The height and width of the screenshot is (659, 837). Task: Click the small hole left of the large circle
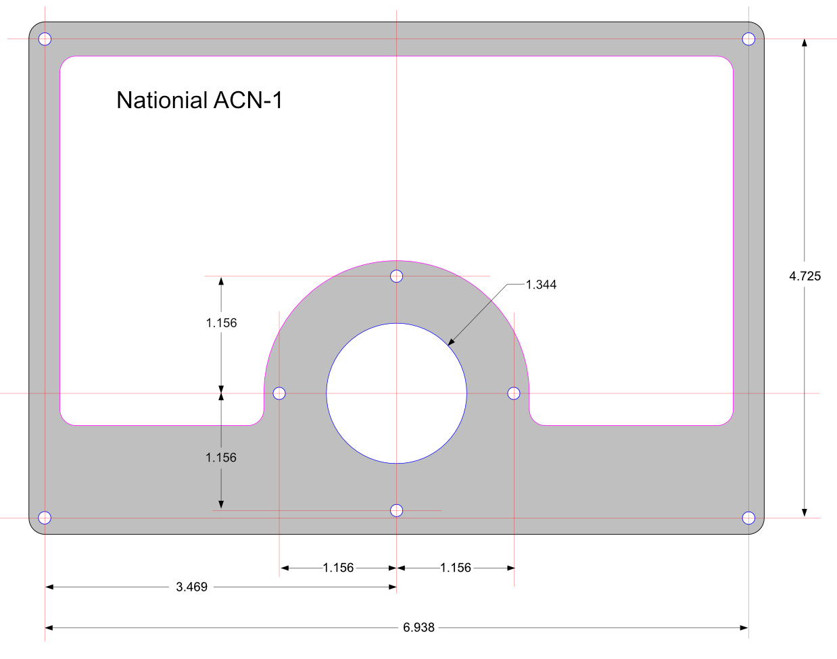(279, 393)
